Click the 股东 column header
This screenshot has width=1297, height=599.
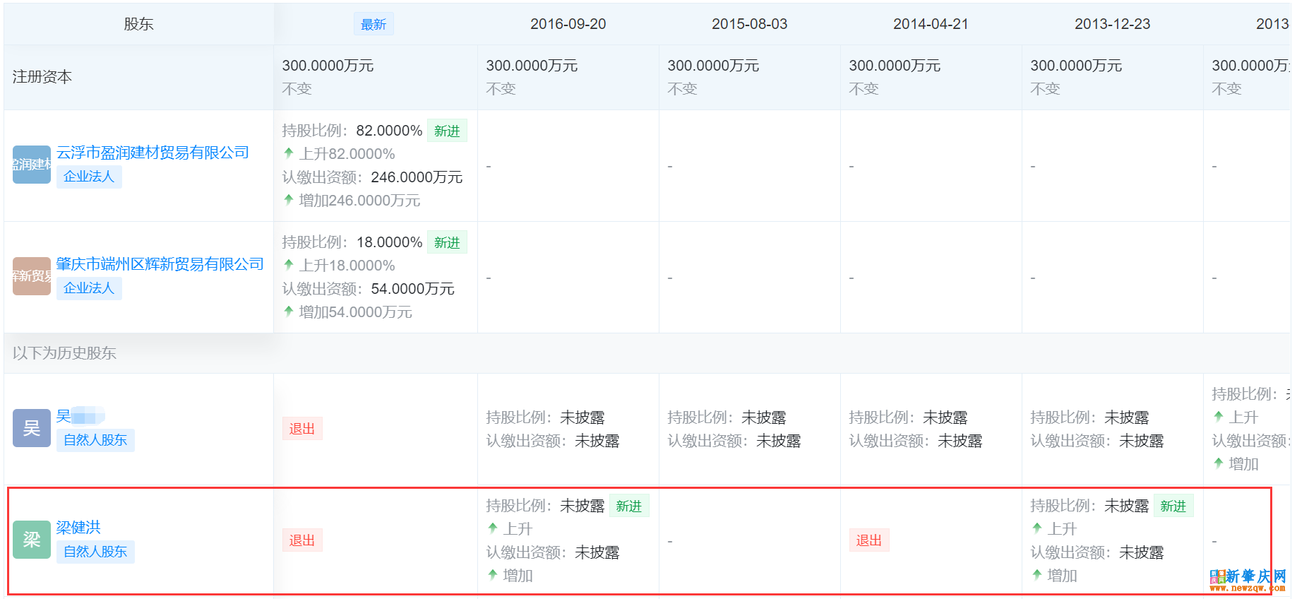click(x=138, y=24)
